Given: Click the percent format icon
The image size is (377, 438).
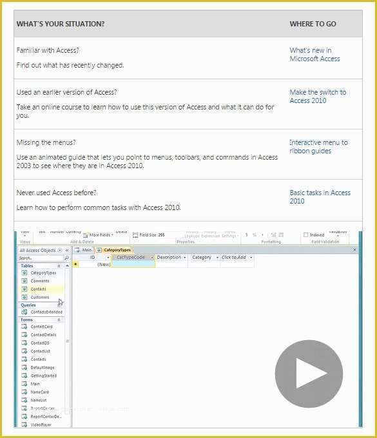Looking at the screenshot, I should pyautogui.click(x=255, y=235).
